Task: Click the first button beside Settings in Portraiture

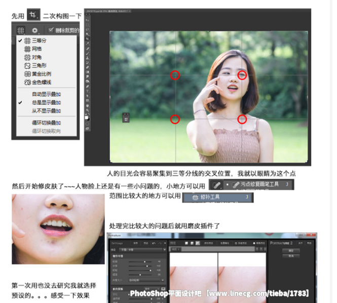Action: 135,243
